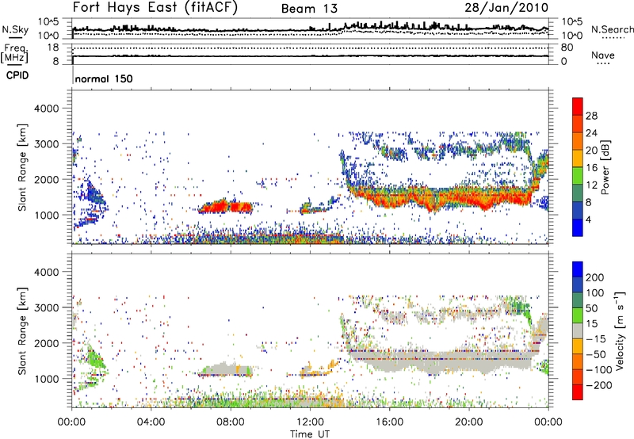Click the 'N.Sky' legend label
The height and width of the screenshot is (439, 634).
(15, 29)
